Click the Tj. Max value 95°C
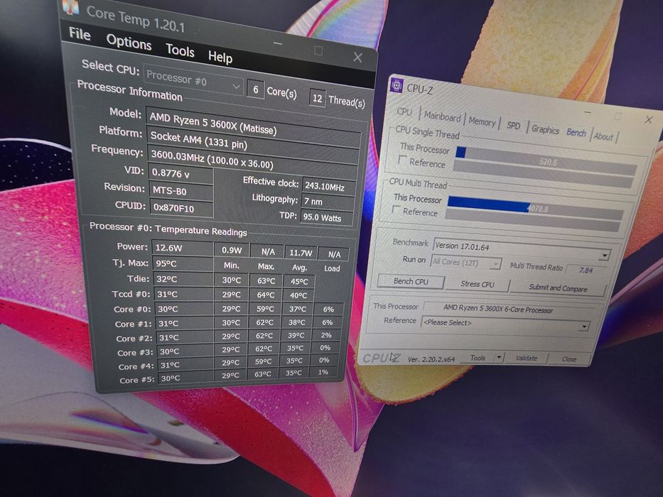The height and width of the screenshot is (497, 663). pos(182,263)
